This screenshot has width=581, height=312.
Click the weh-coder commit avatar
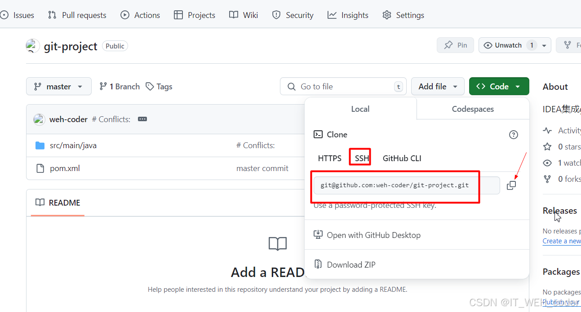(39, 119)
